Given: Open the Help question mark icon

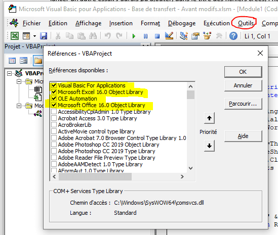Looking at the screenshot, I should (x=233, y=36).
